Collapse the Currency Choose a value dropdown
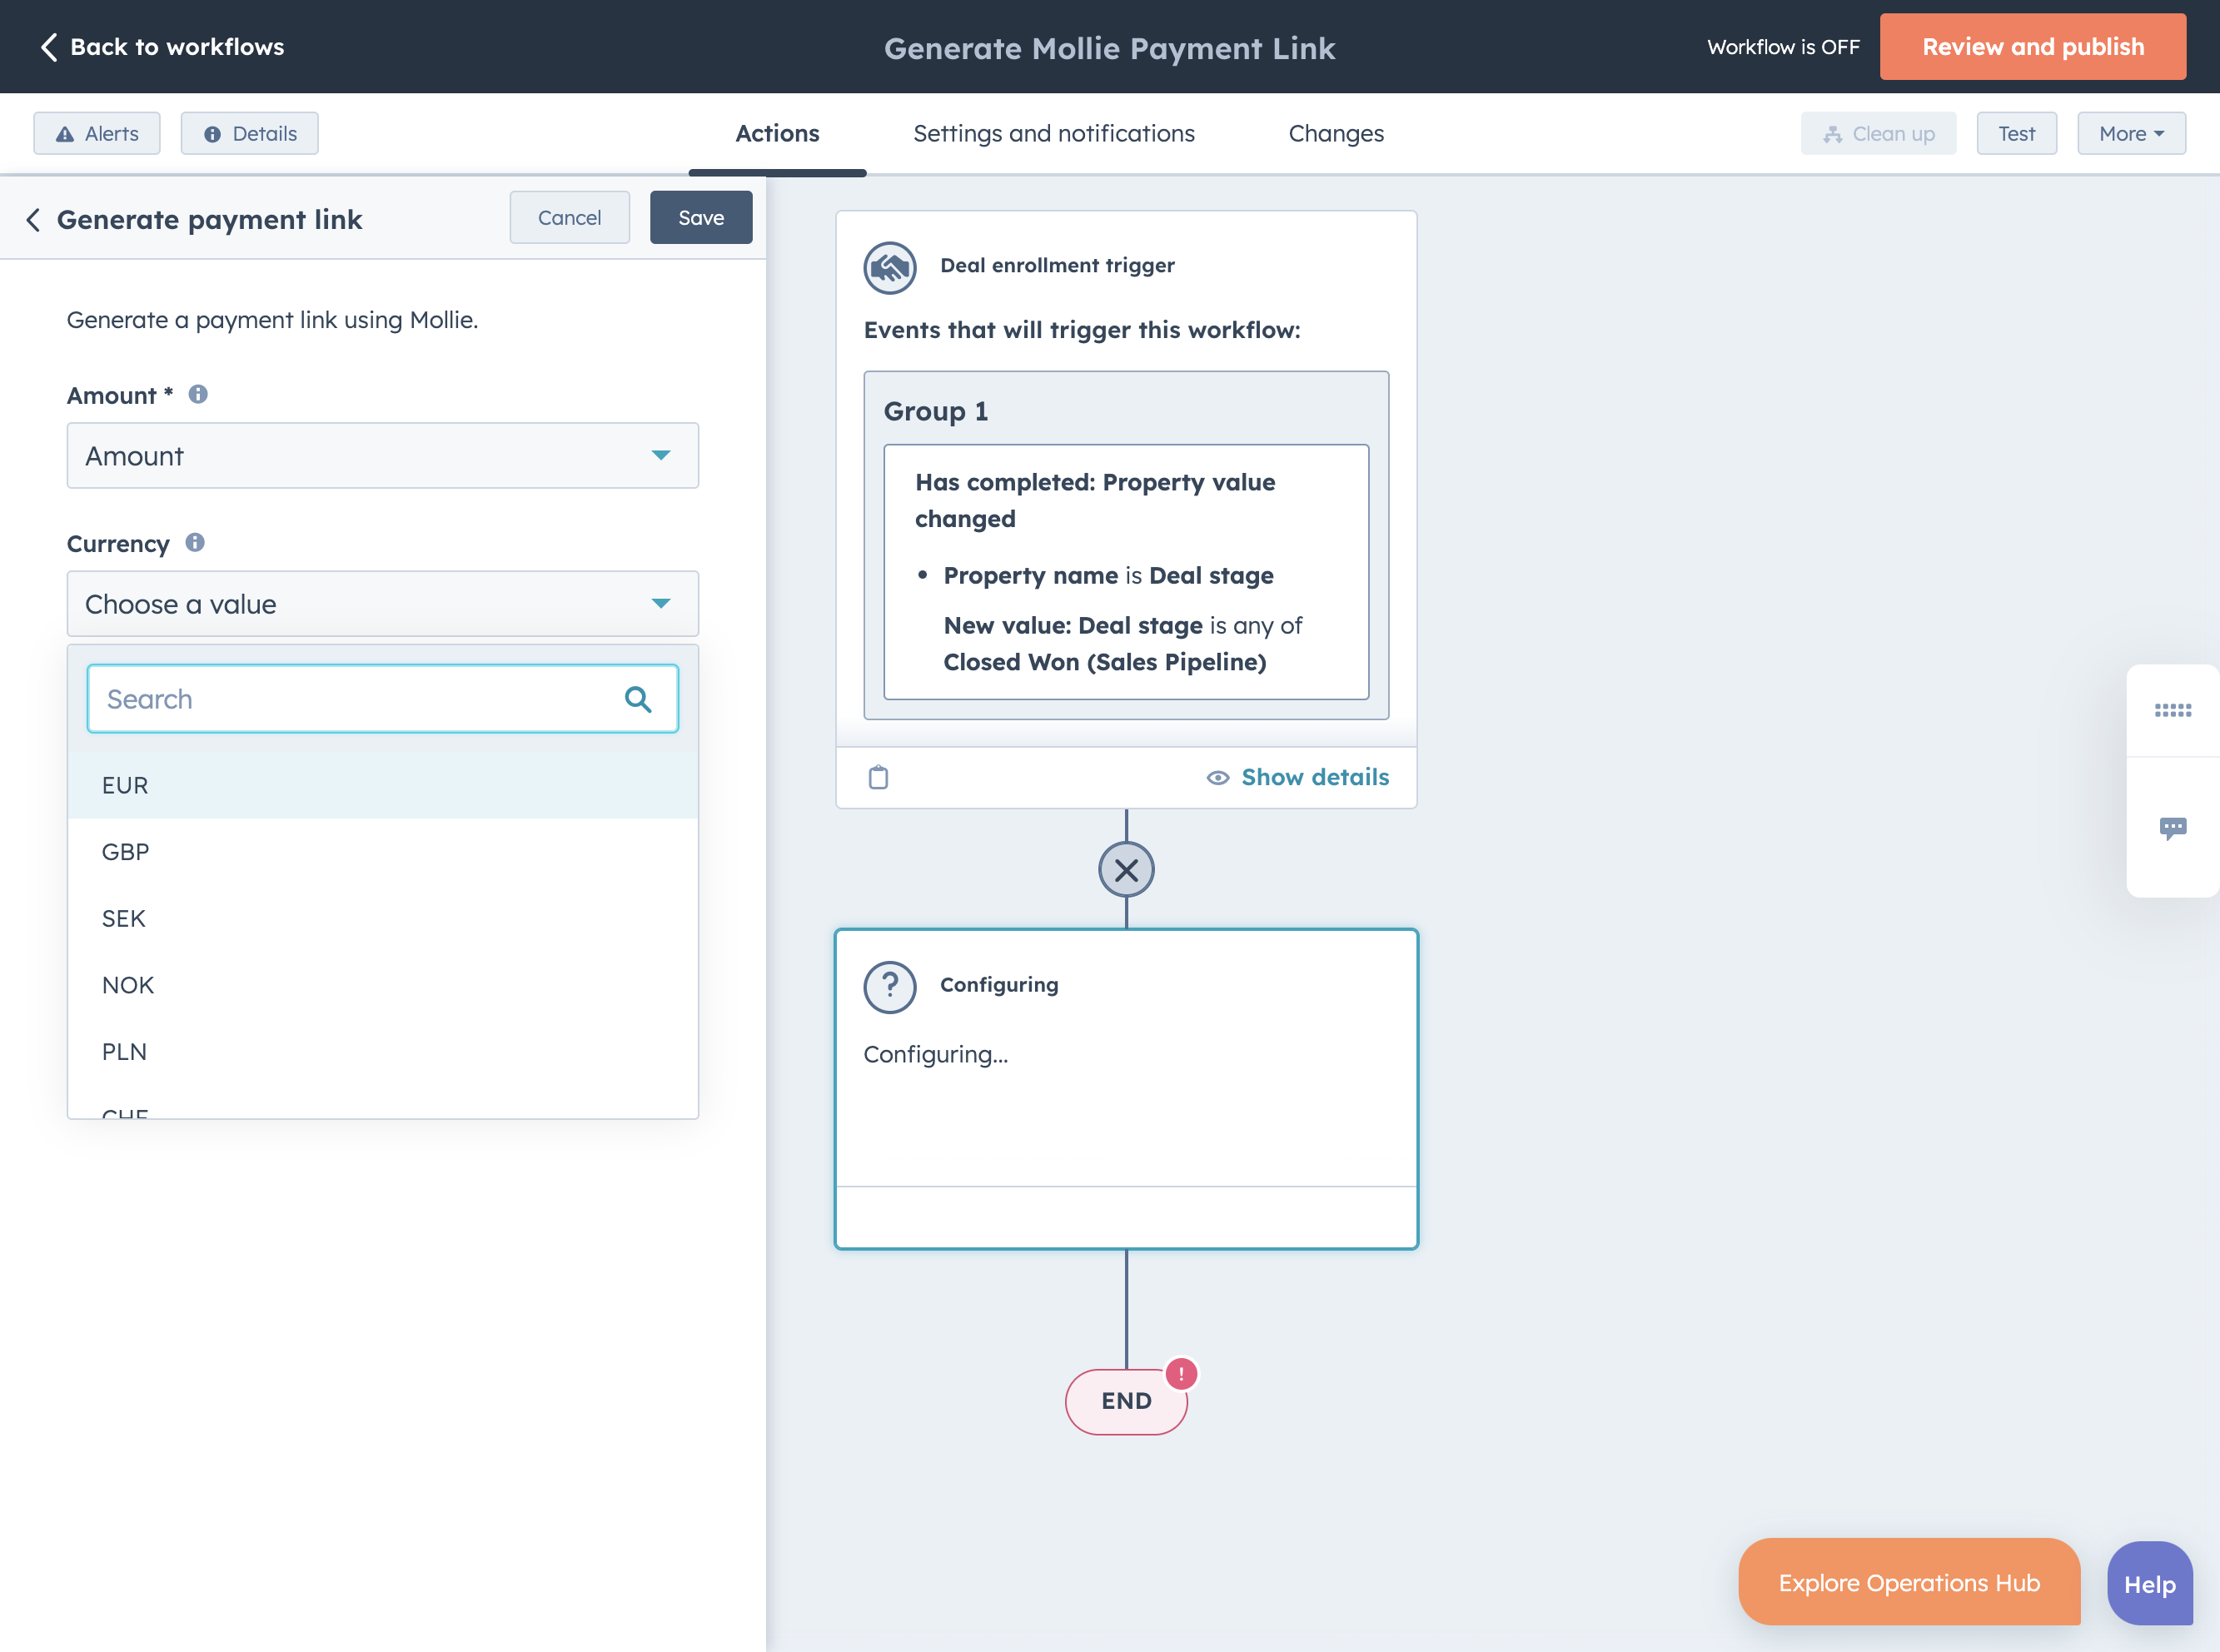This screenshot has width=2220, height=1652. (x=383, y=604)
